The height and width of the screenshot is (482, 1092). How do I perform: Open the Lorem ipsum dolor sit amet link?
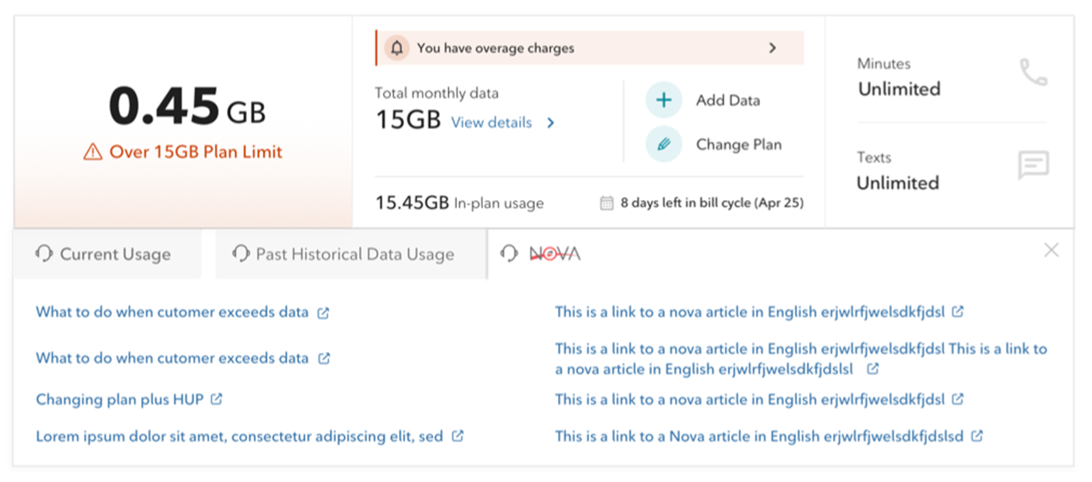(x=239, y=437)
